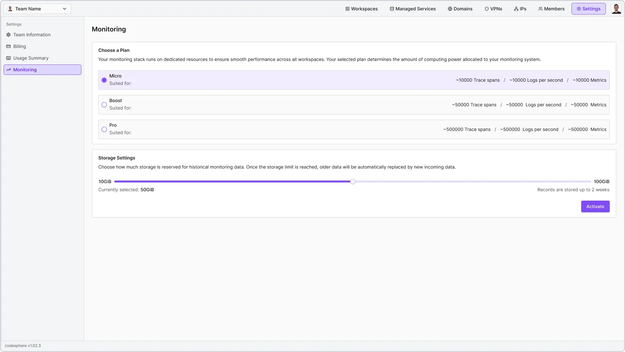Click the Activate button
The image size is (625, 352).
tap(595, 206)
